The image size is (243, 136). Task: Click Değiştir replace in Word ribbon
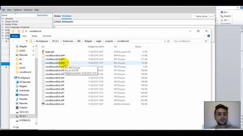pos(226,16)
